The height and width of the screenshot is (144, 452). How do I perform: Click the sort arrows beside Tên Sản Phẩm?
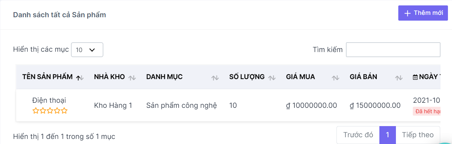(80, 78)
